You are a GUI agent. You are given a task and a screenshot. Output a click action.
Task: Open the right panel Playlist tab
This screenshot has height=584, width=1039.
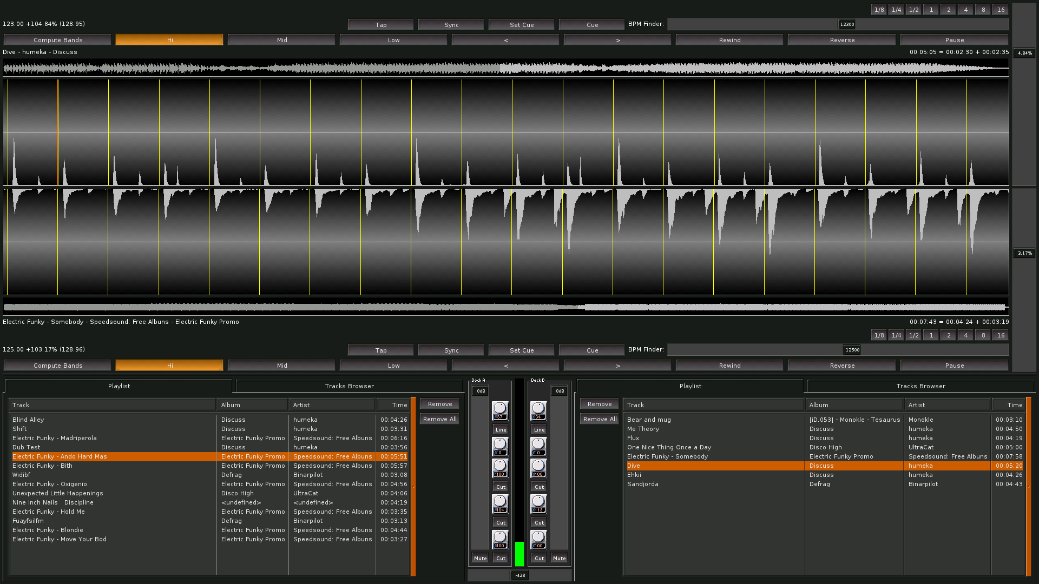[690, 386]
